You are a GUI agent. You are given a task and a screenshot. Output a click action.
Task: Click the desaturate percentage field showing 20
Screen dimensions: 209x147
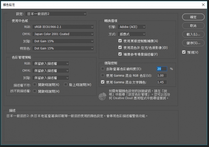[162, 69]
